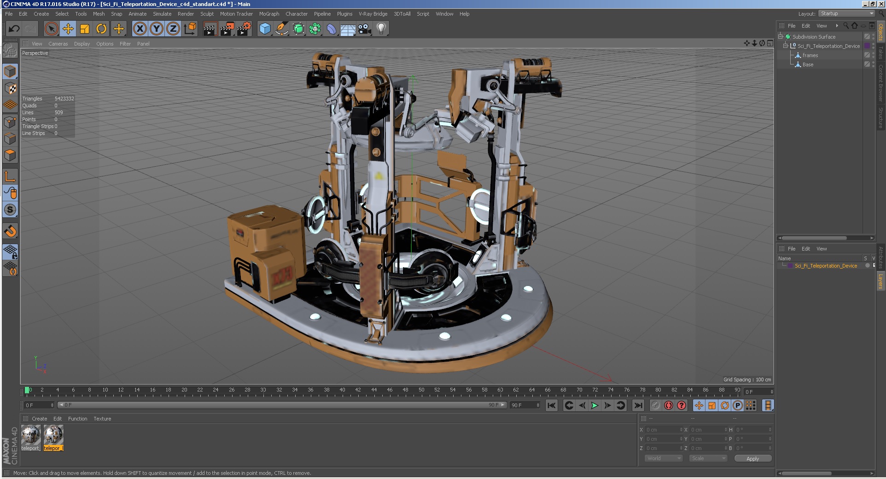This screenshot has width=886, height=479.
Task: Click Make Editable icon in left sidebar
Action: pos(10,50)
